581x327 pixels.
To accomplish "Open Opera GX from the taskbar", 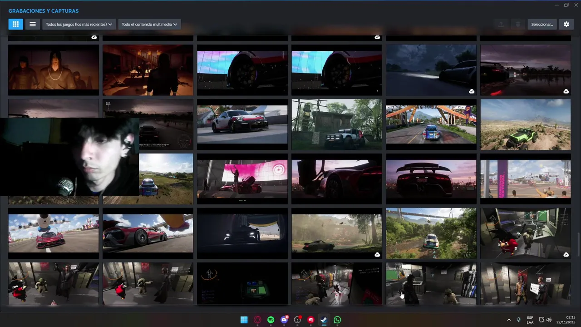I will click(257, 320).
